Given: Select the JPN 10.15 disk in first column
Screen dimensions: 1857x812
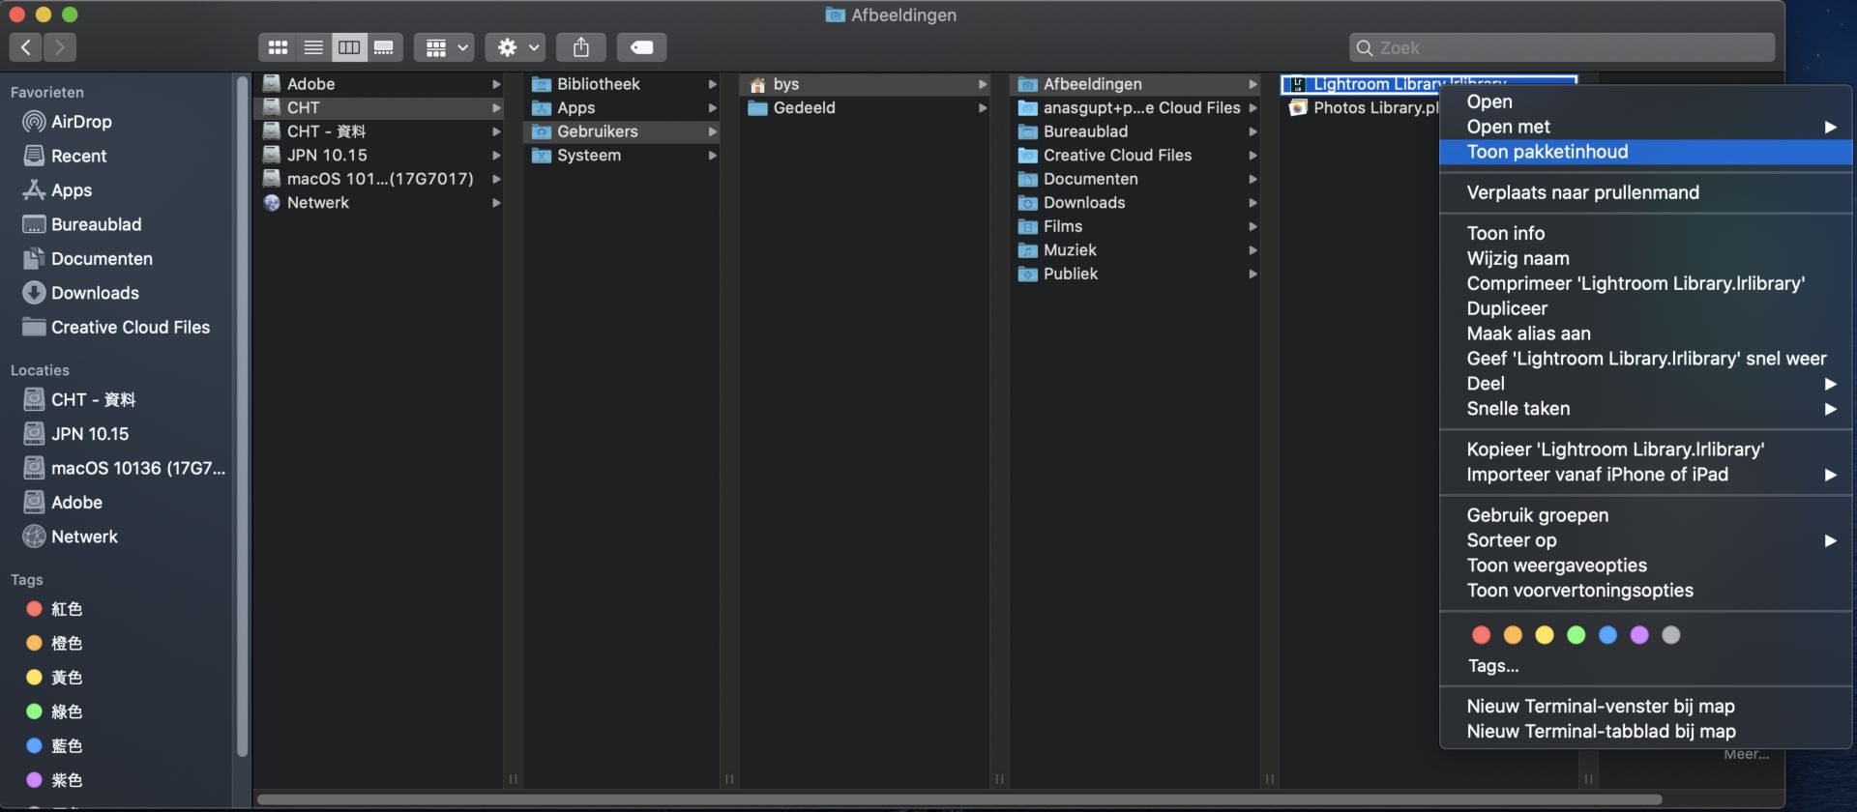Looking at the screenshot, I should tap(380, 155).
